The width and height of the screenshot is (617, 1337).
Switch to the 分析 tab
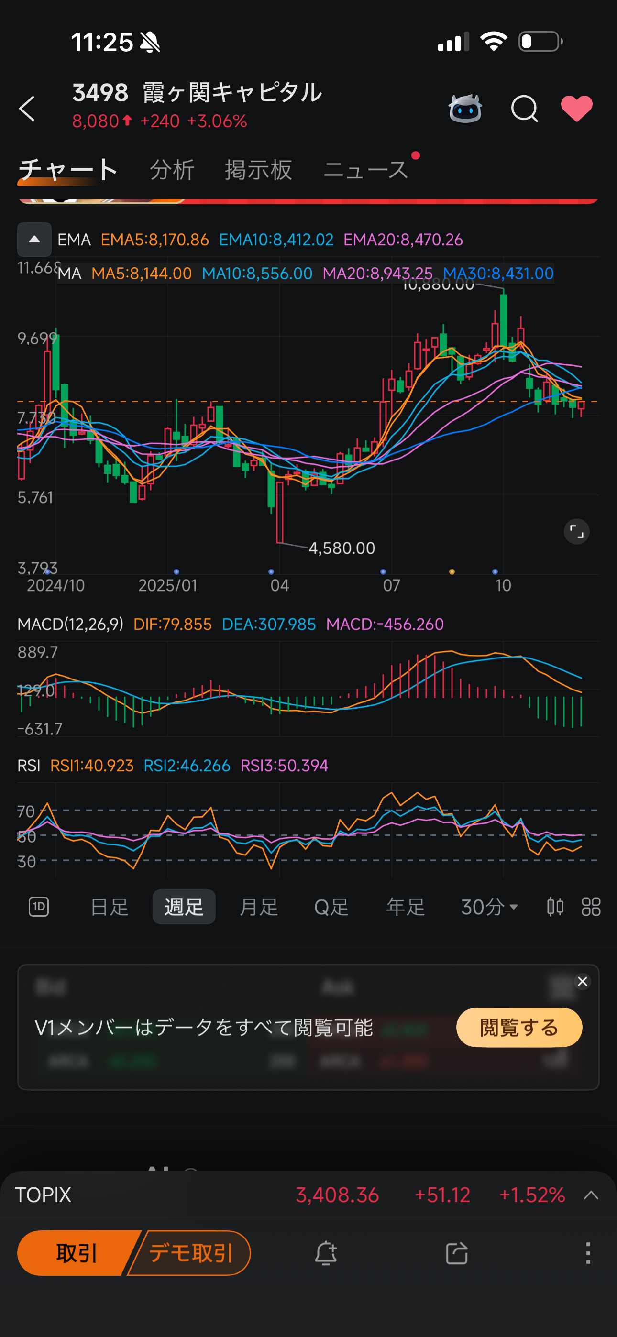coord(172,170)
